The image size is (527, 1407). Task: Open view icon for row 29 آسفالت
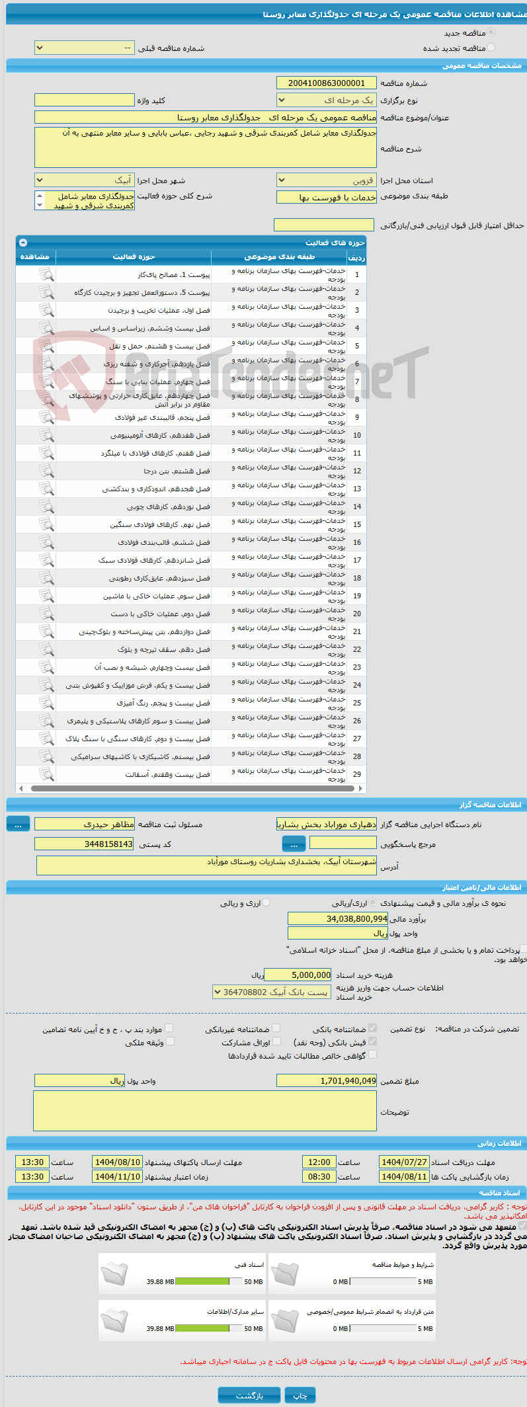46,774
